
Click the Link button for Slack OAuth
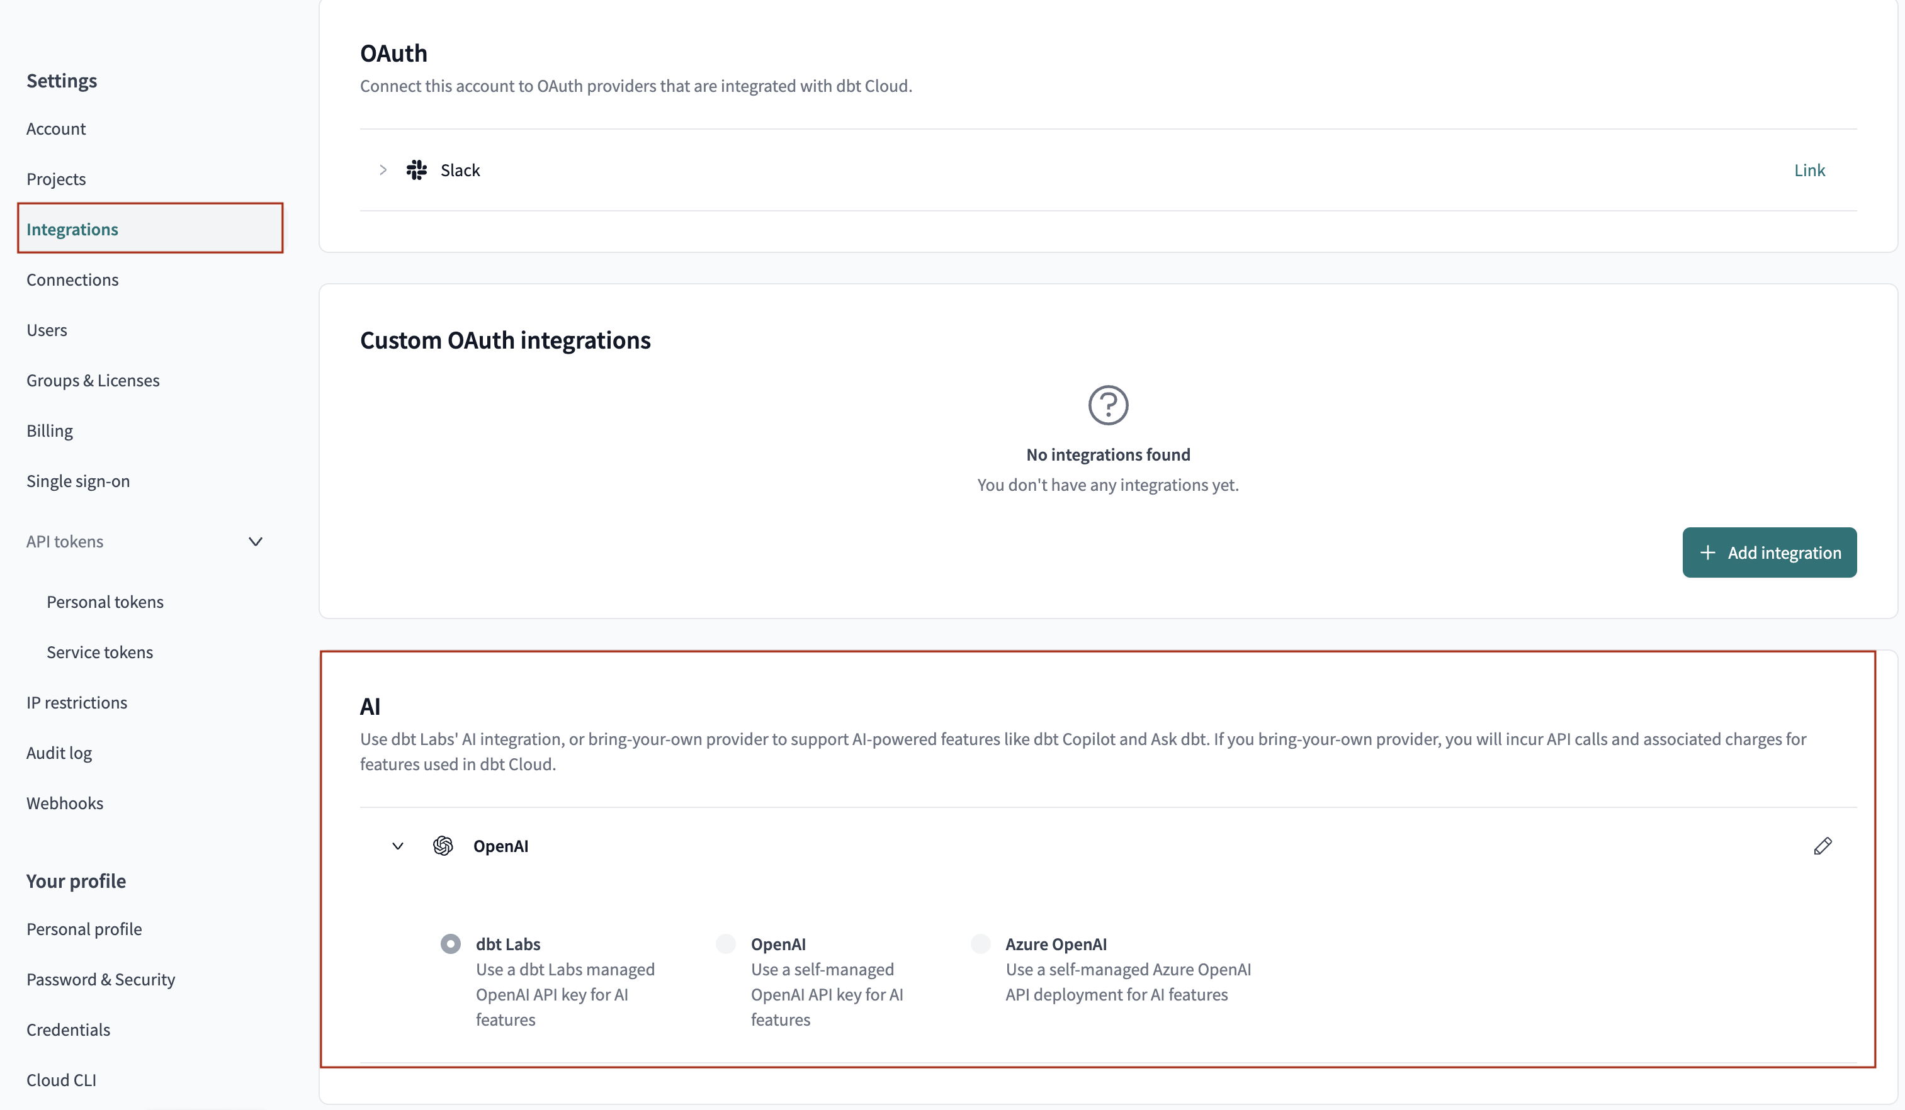pos(1810,169)
